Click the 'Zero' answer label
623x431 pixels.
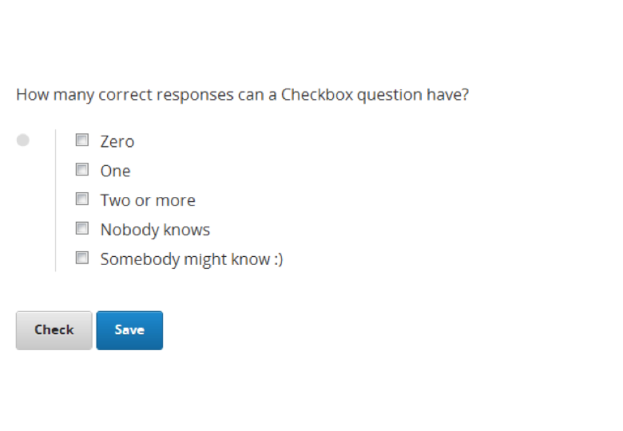[x=117, y=142]
